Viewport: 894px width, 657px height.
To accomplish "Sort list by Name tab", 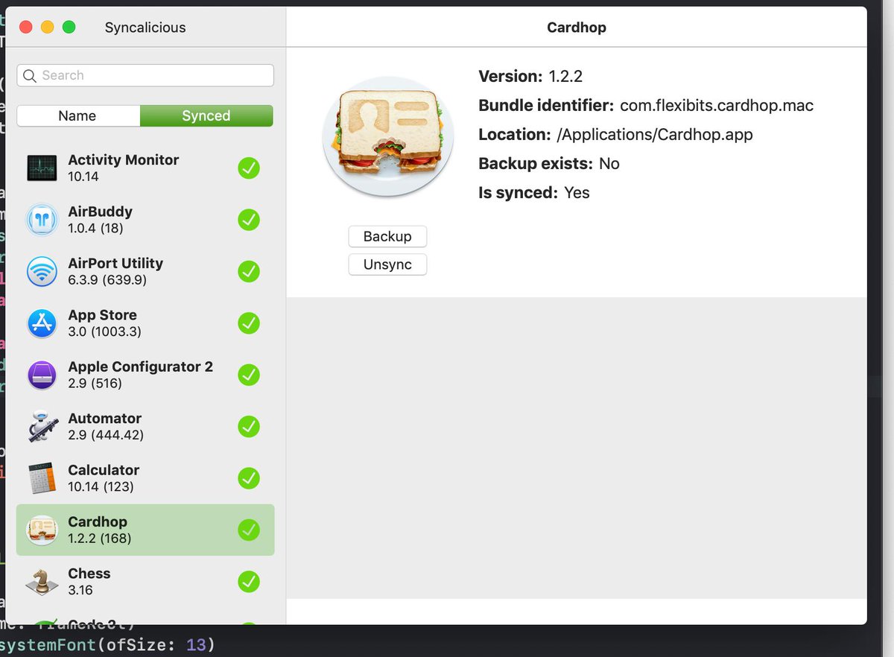I will pos(78,115).
